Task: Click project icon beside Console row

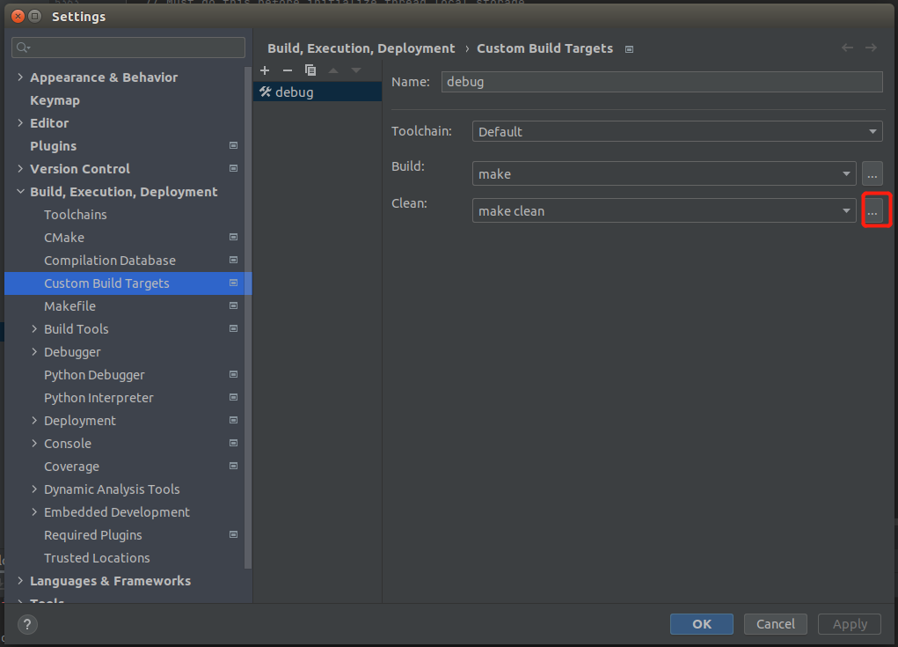Action: pyautogui.click(x=234, y=444)
